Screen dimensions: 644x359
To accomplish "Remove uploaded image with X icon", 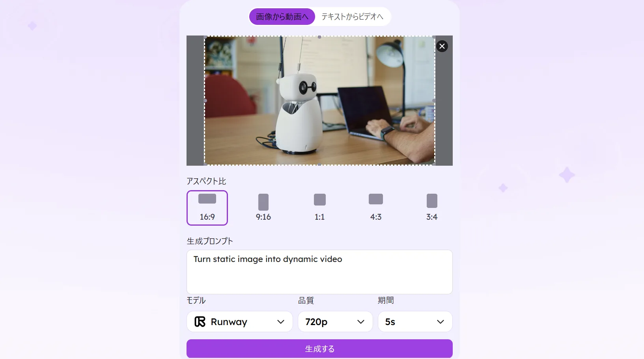I will tap(442, 46).
